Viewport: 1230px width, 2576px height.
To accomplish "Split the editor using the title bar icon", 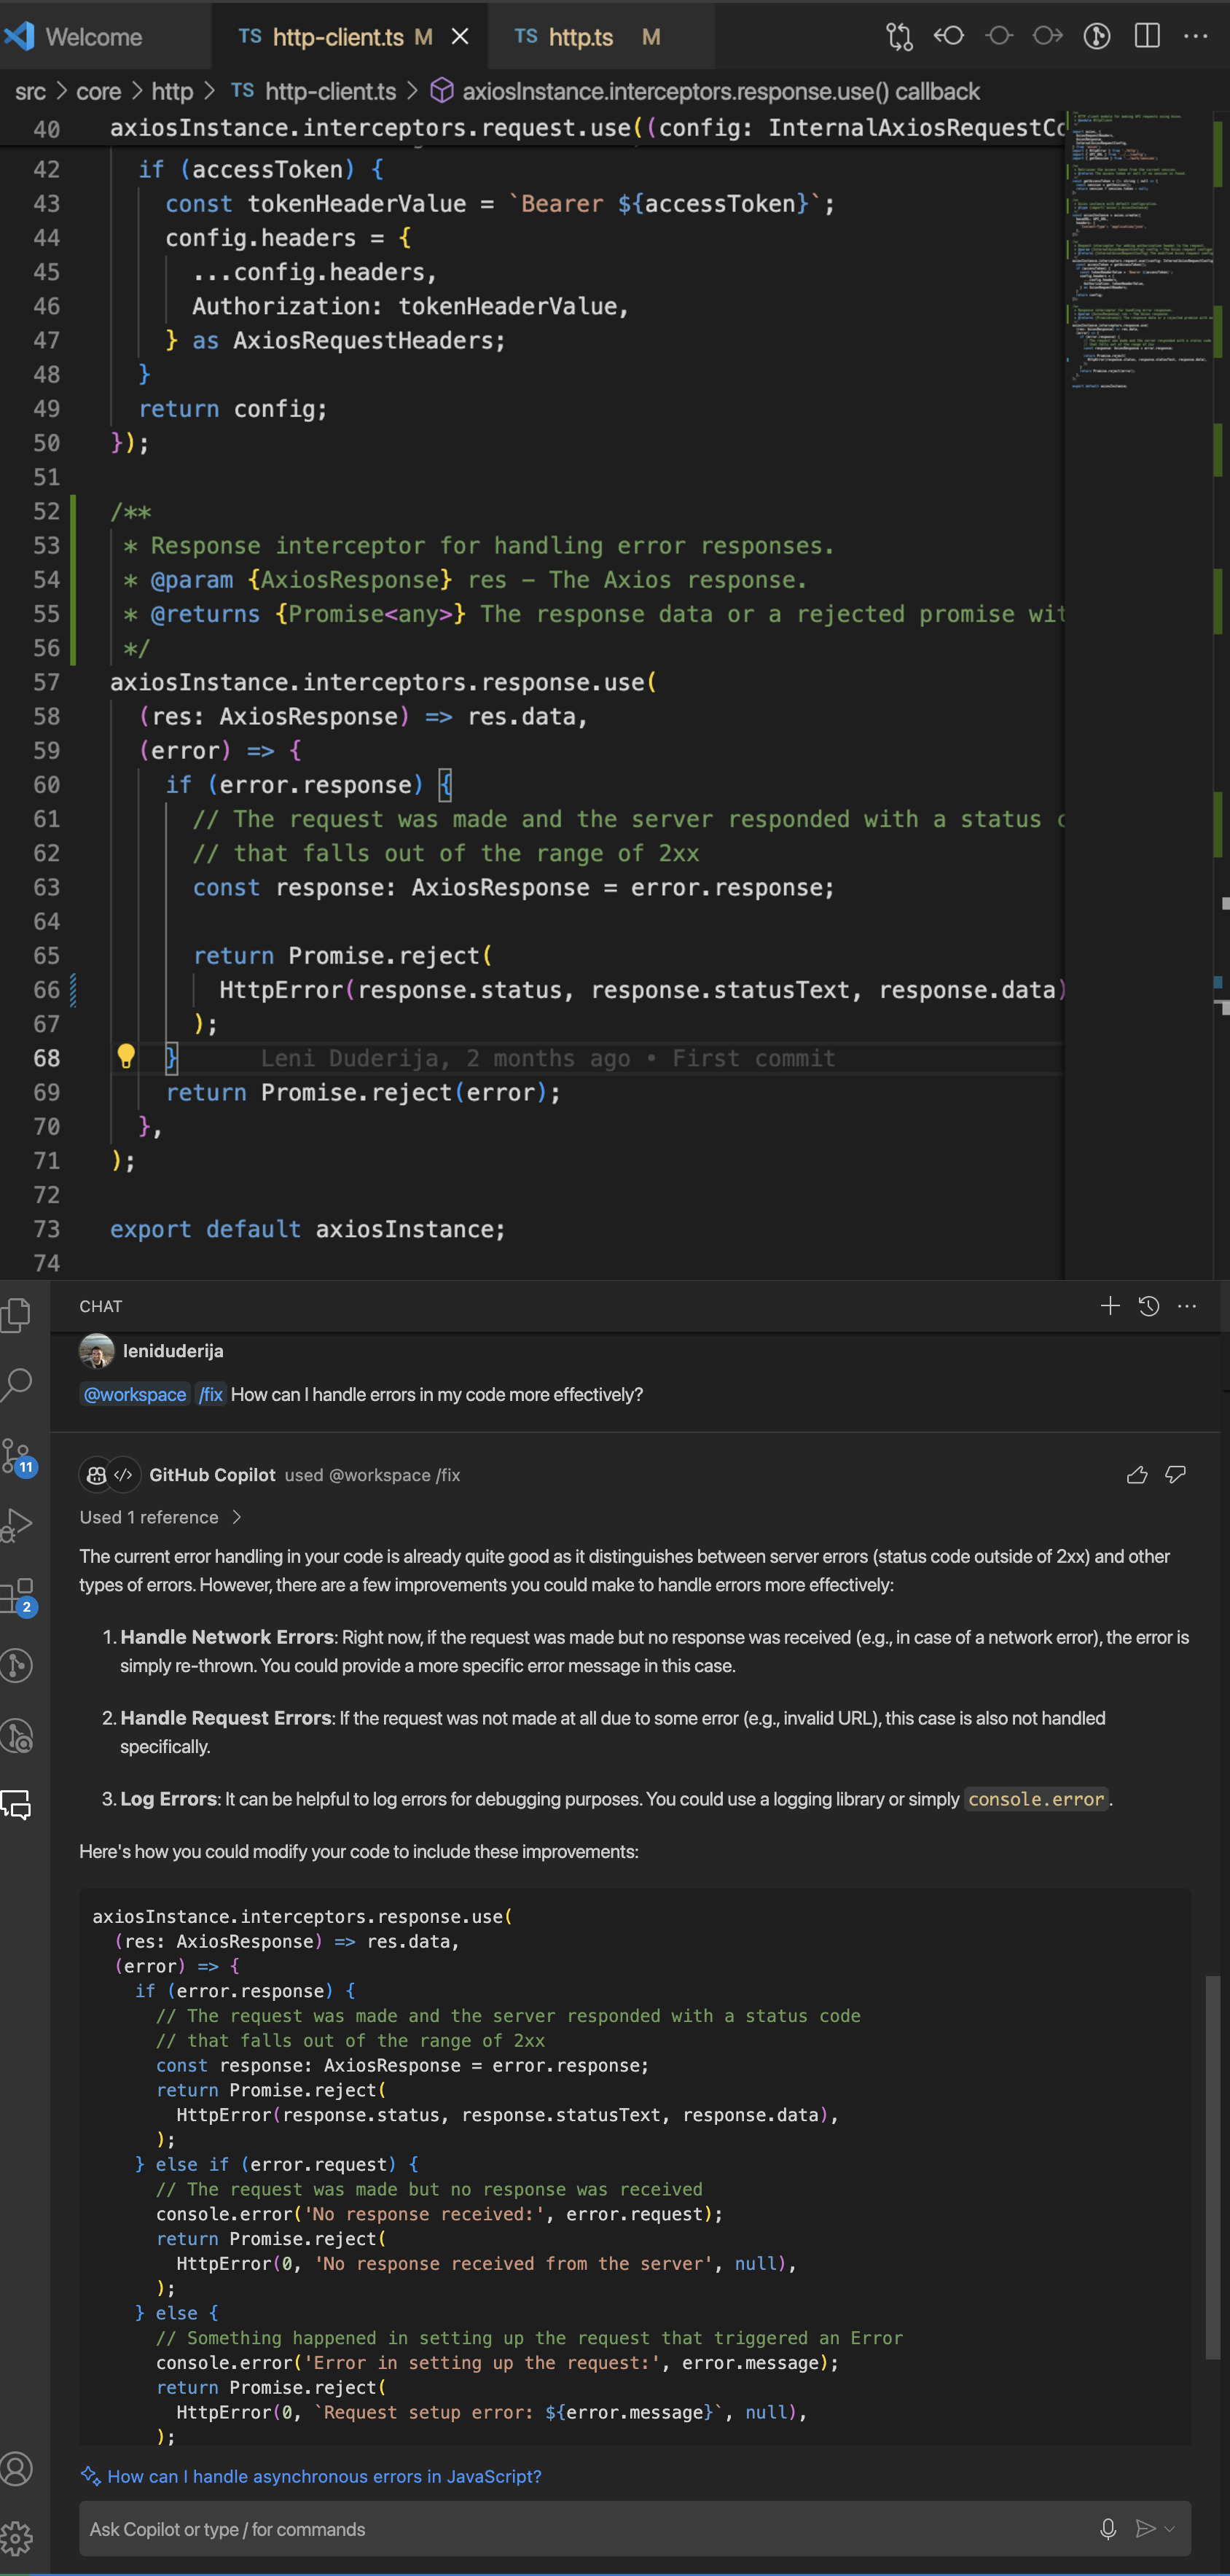I will [x=1146, y=36].
